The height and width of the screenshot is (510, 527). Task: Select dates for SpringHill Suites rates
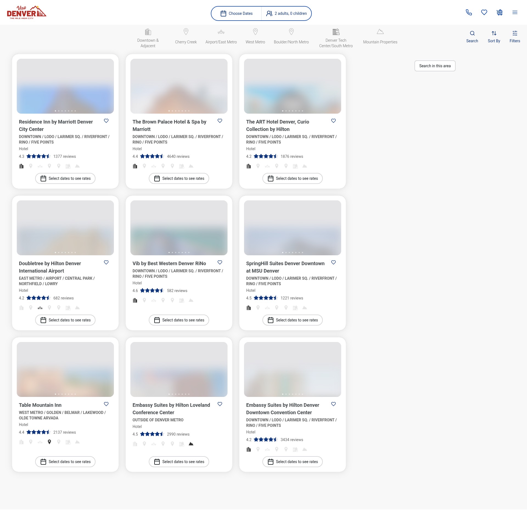click(293, 320)
